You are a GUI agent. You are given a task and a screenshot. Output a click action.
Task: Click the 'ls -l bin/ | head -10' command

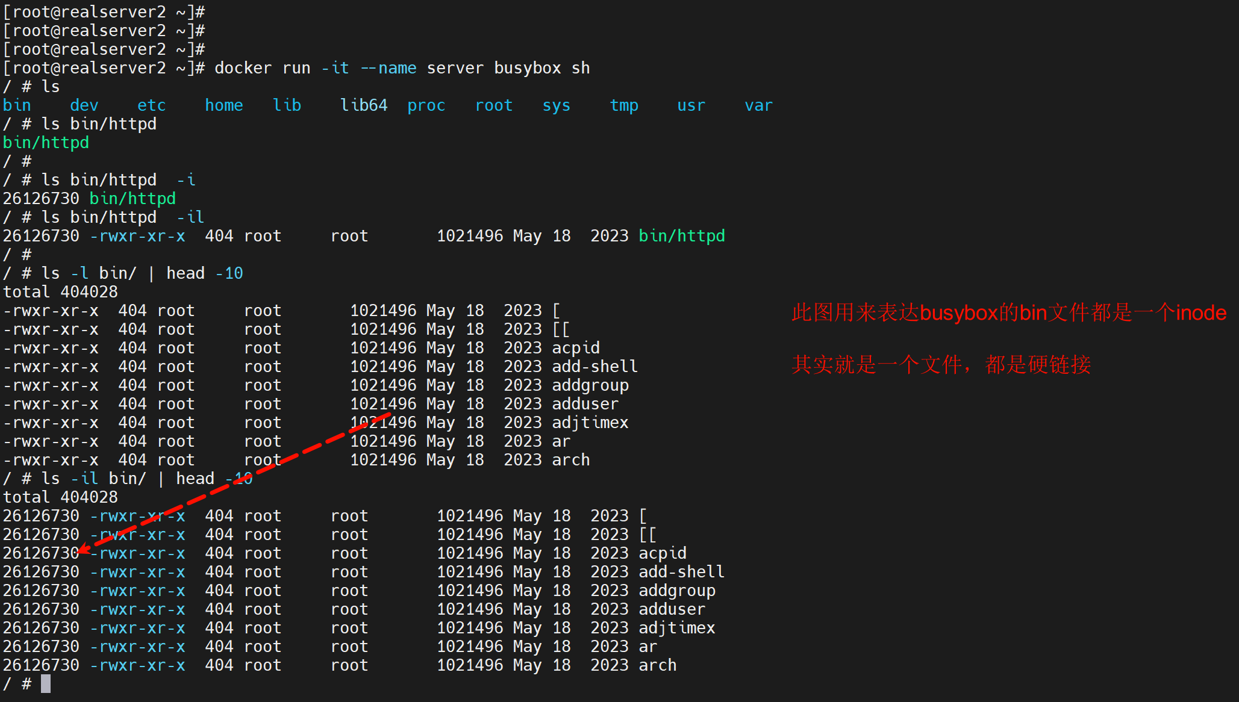[x=142, y=273]
